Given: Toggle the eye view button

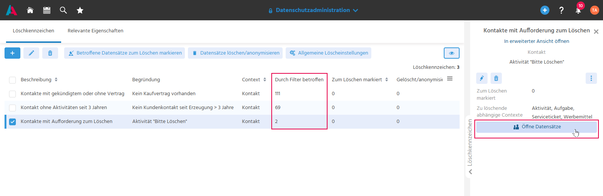Looking at the screenshot, I should [452, 53].
